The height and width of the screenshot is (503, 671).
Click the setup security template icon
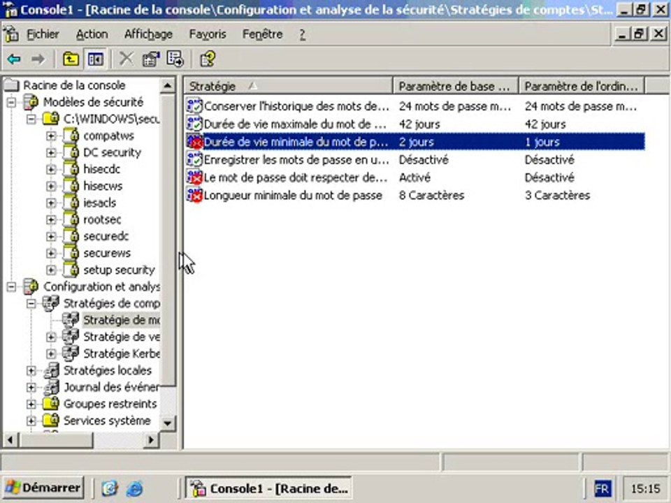(x=71, y=270)
